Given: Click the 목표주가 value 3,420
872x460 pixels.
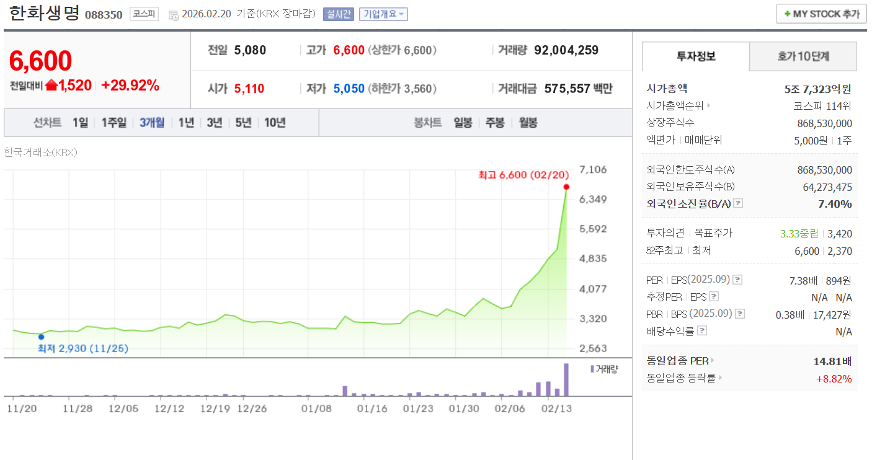Looking at the screenshot, I should (840, 234).
